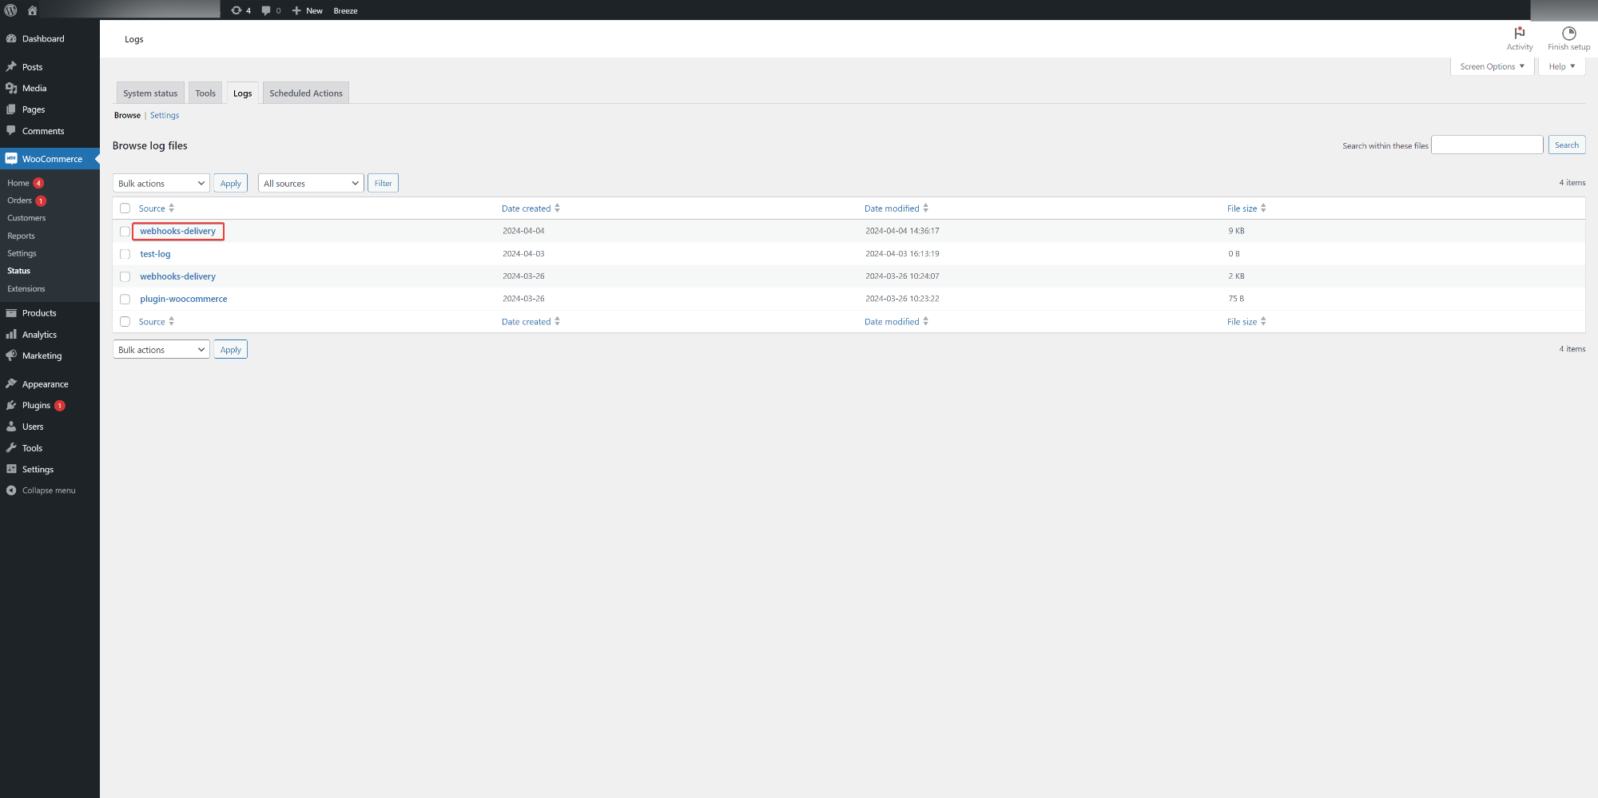Screen dimensions: 1598x798
Task: Open the Finish setup progress icon
Action: coord(1569,33)
